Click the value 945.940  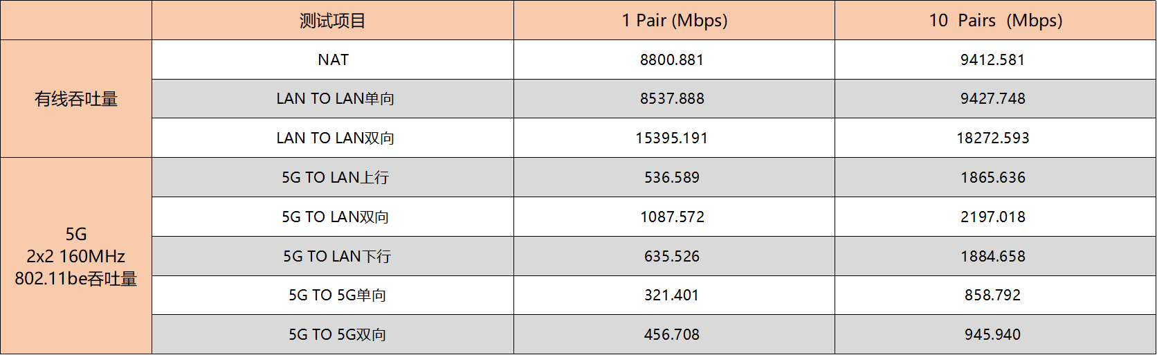(992, 335)
